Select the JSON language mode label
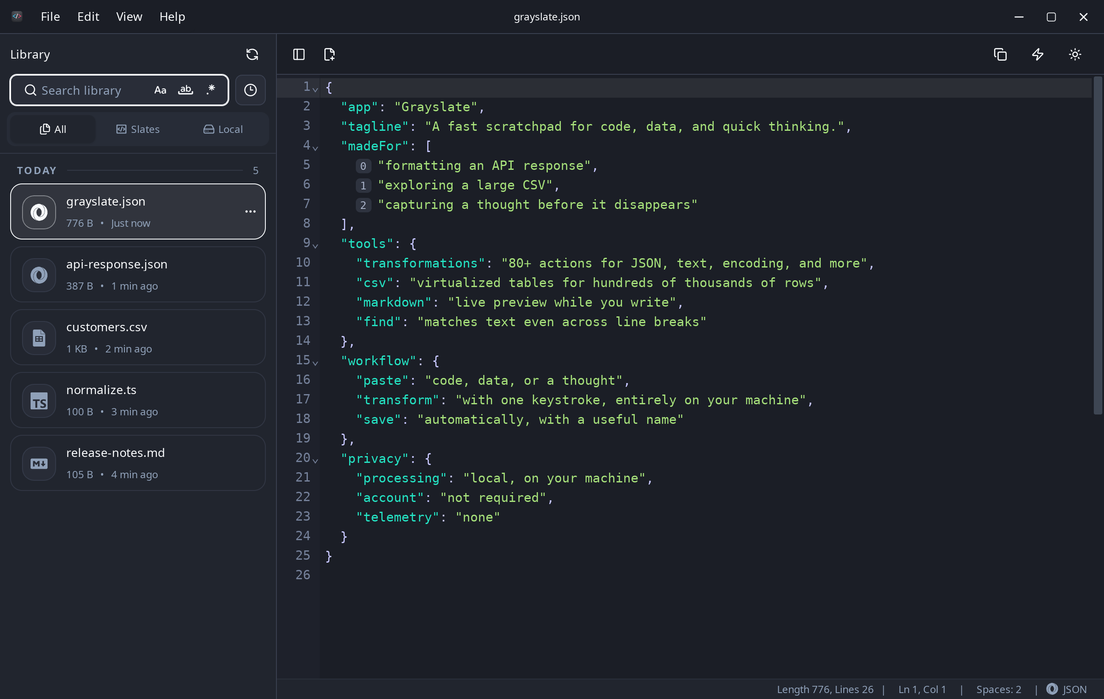 click(1075, 689)
